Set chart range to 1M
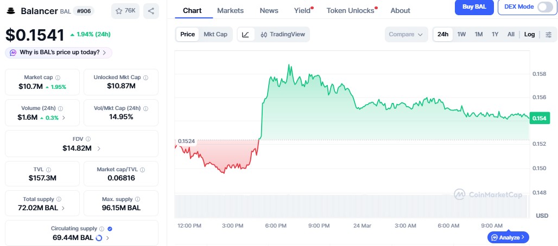 click(x=479, y=35)
